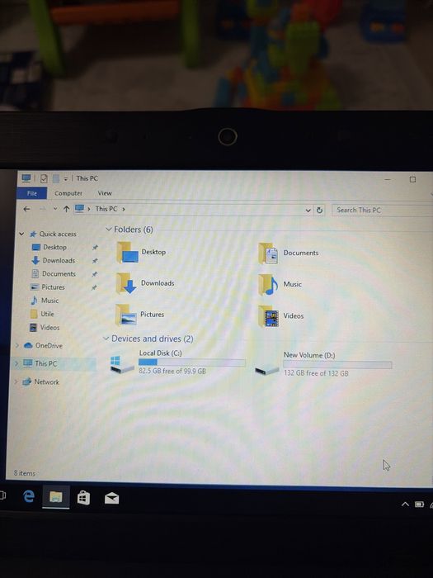Select Documents in Quick access sidebar
The height and width of the screenshot is (578, 433).
(x=59, y=273)
